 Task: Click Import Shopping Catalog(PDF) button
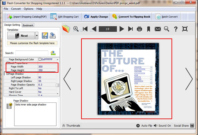coord(27,17)
